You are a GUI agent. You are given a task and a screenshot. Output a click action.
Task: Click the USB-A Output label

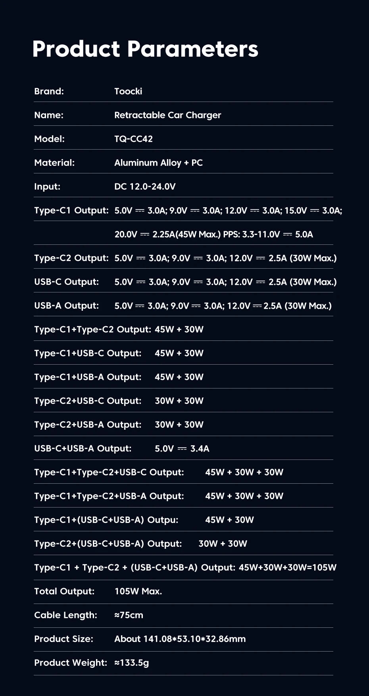[x=66, y=306]
